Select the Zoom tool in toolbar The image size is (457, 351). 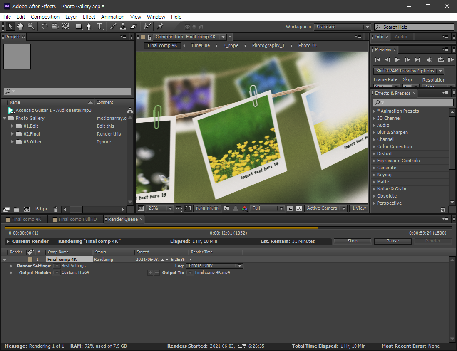coord(31,27)
